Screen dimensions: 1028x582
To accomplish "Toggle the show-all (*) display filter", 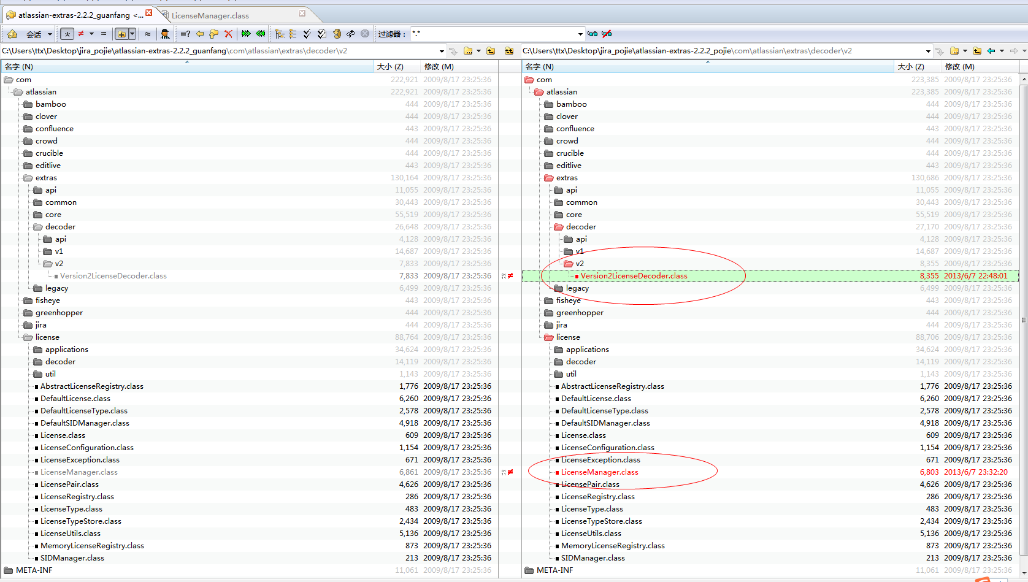I will (x=67, y=34).
